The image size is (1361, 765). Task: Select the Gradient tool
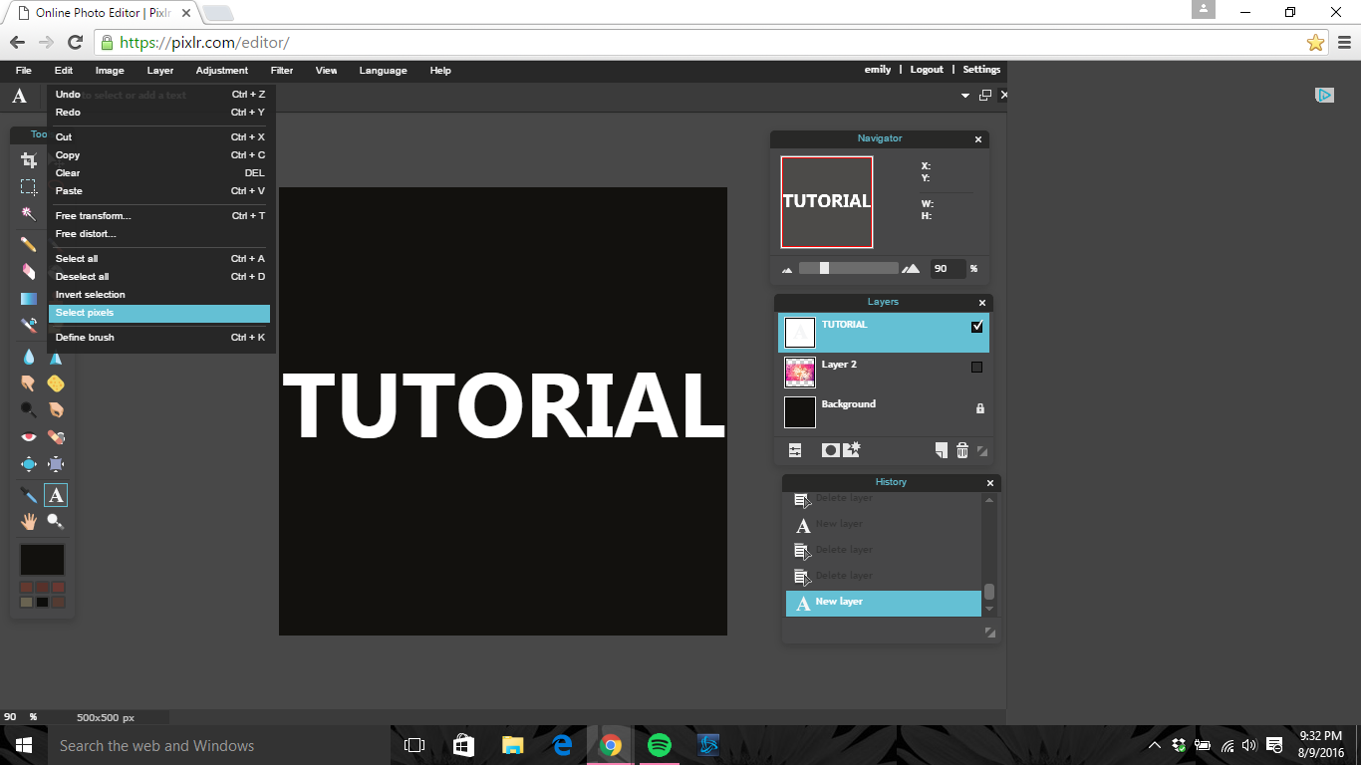[29, 298]
